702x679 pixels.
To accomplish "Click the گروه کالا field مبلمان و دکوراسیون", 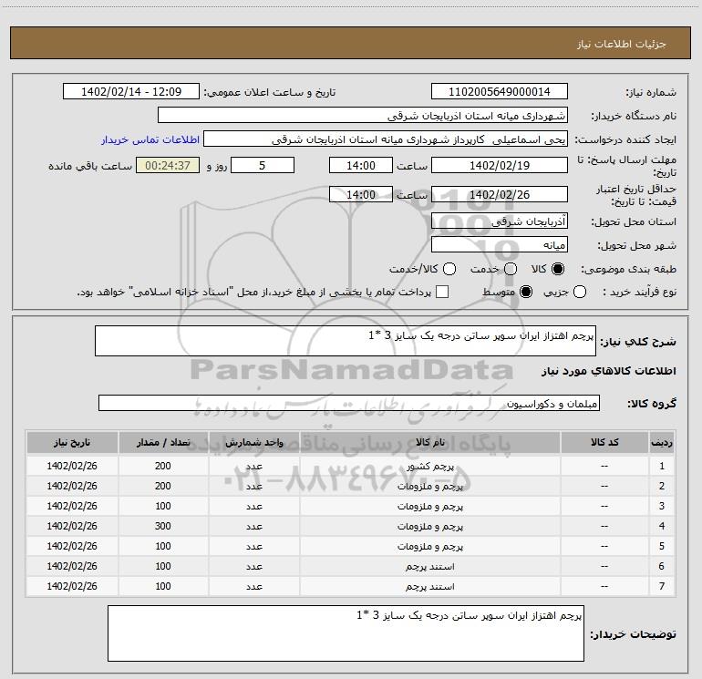I will pyautogui.click(x=349, y=403).
